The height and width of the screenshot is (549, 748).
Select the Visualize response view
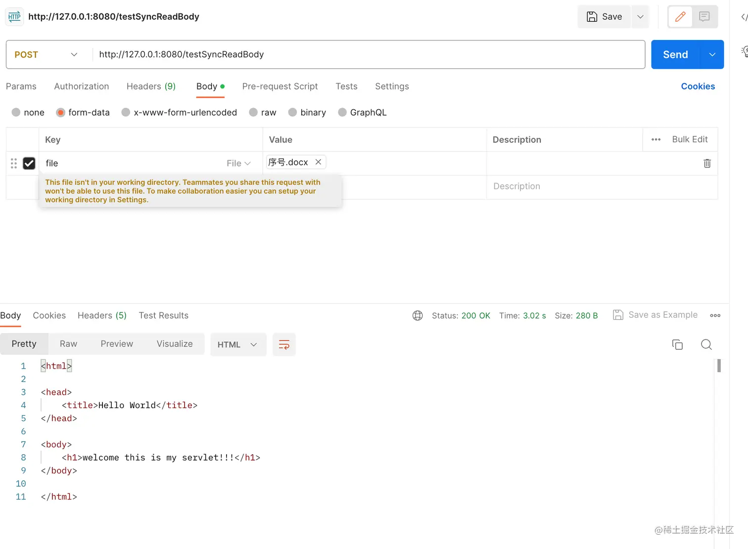175,344
